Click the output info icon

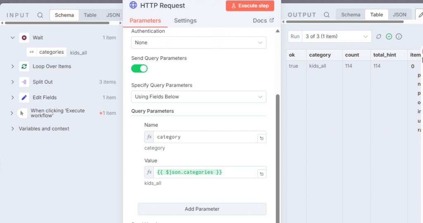point(399,36)
